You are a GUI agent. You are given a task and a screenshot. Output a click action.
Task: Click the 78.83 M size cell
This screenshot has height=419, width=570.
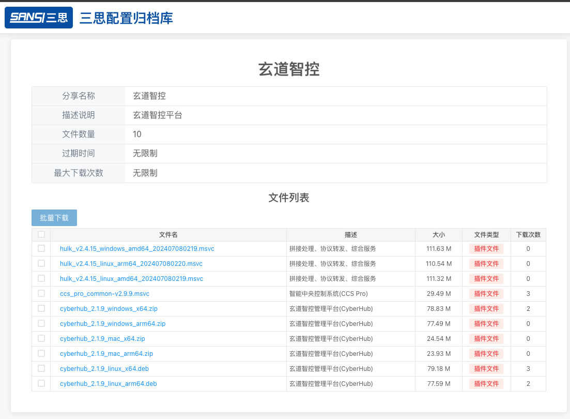tap(439, 309)
